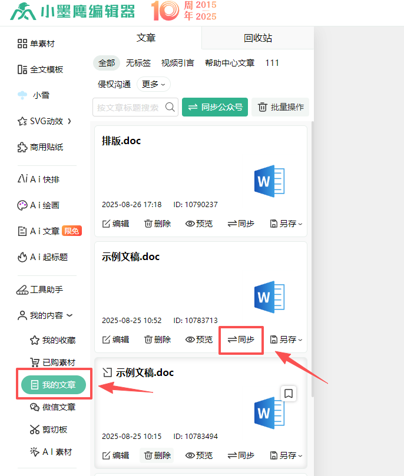Open the 排版.doc article title
Viewport: 404px width, 476px height.
121,141
